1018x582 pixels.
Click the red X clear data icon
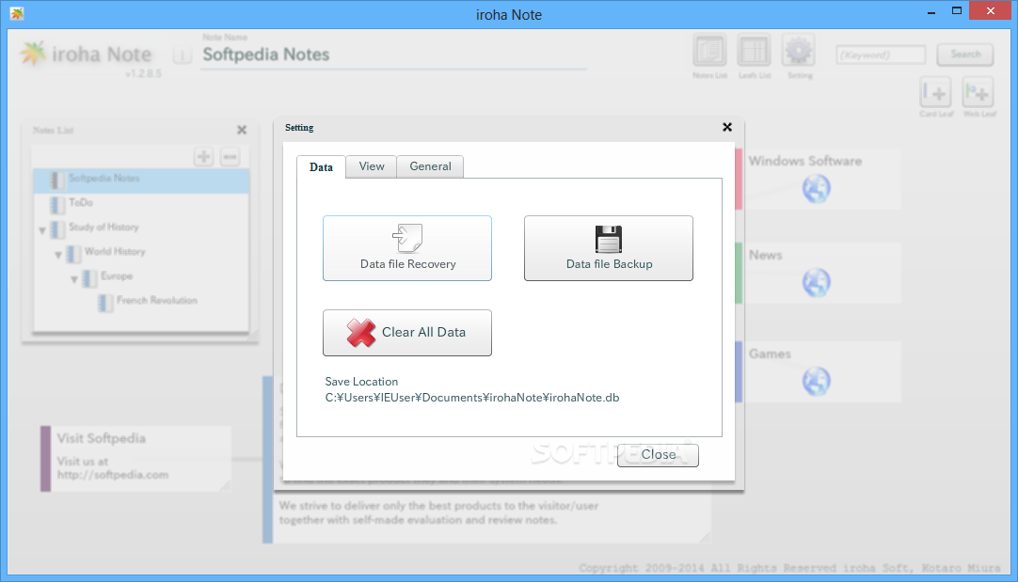coord(361,333)
